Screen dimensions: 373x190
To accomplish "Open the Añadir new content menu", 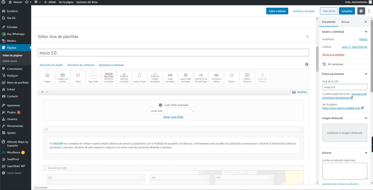I will click(x=50, y=2).
